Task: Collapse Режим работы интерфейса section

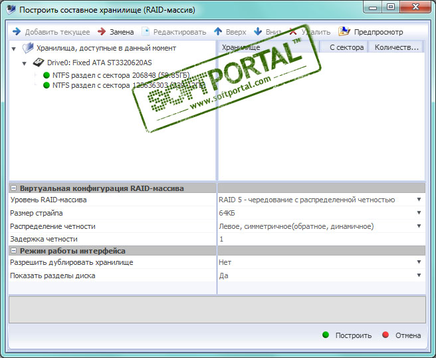Action: (13, 251)
